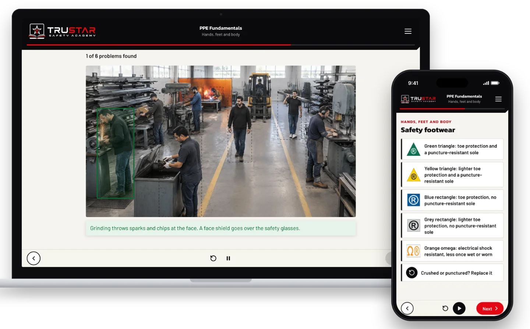This screenshot has height=329, width=530.
Task: Click the TruStar Safety Academy logo on the laptop
Action: pyautogui.click(x=63, y=31)
